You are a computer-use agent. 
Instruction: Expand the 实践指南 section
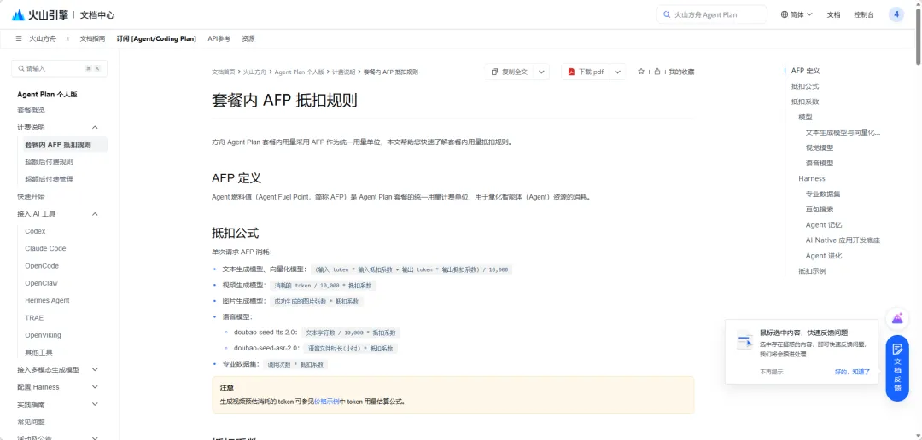pos(96,404)
